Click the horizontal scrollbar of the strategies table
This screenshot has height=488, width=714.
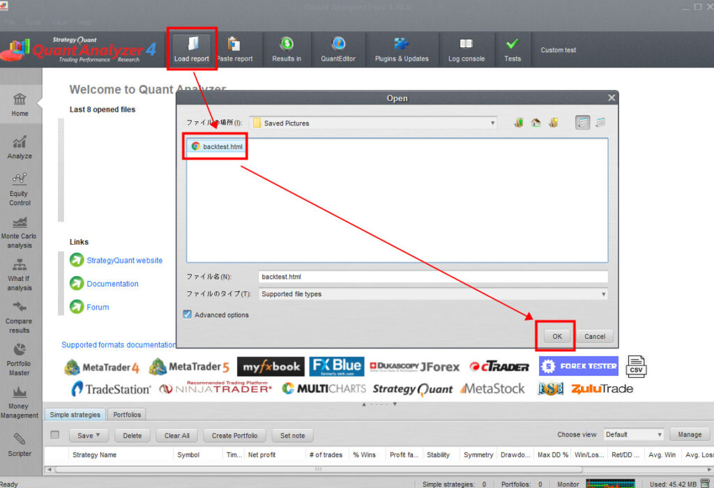click(x=318, y=469)
